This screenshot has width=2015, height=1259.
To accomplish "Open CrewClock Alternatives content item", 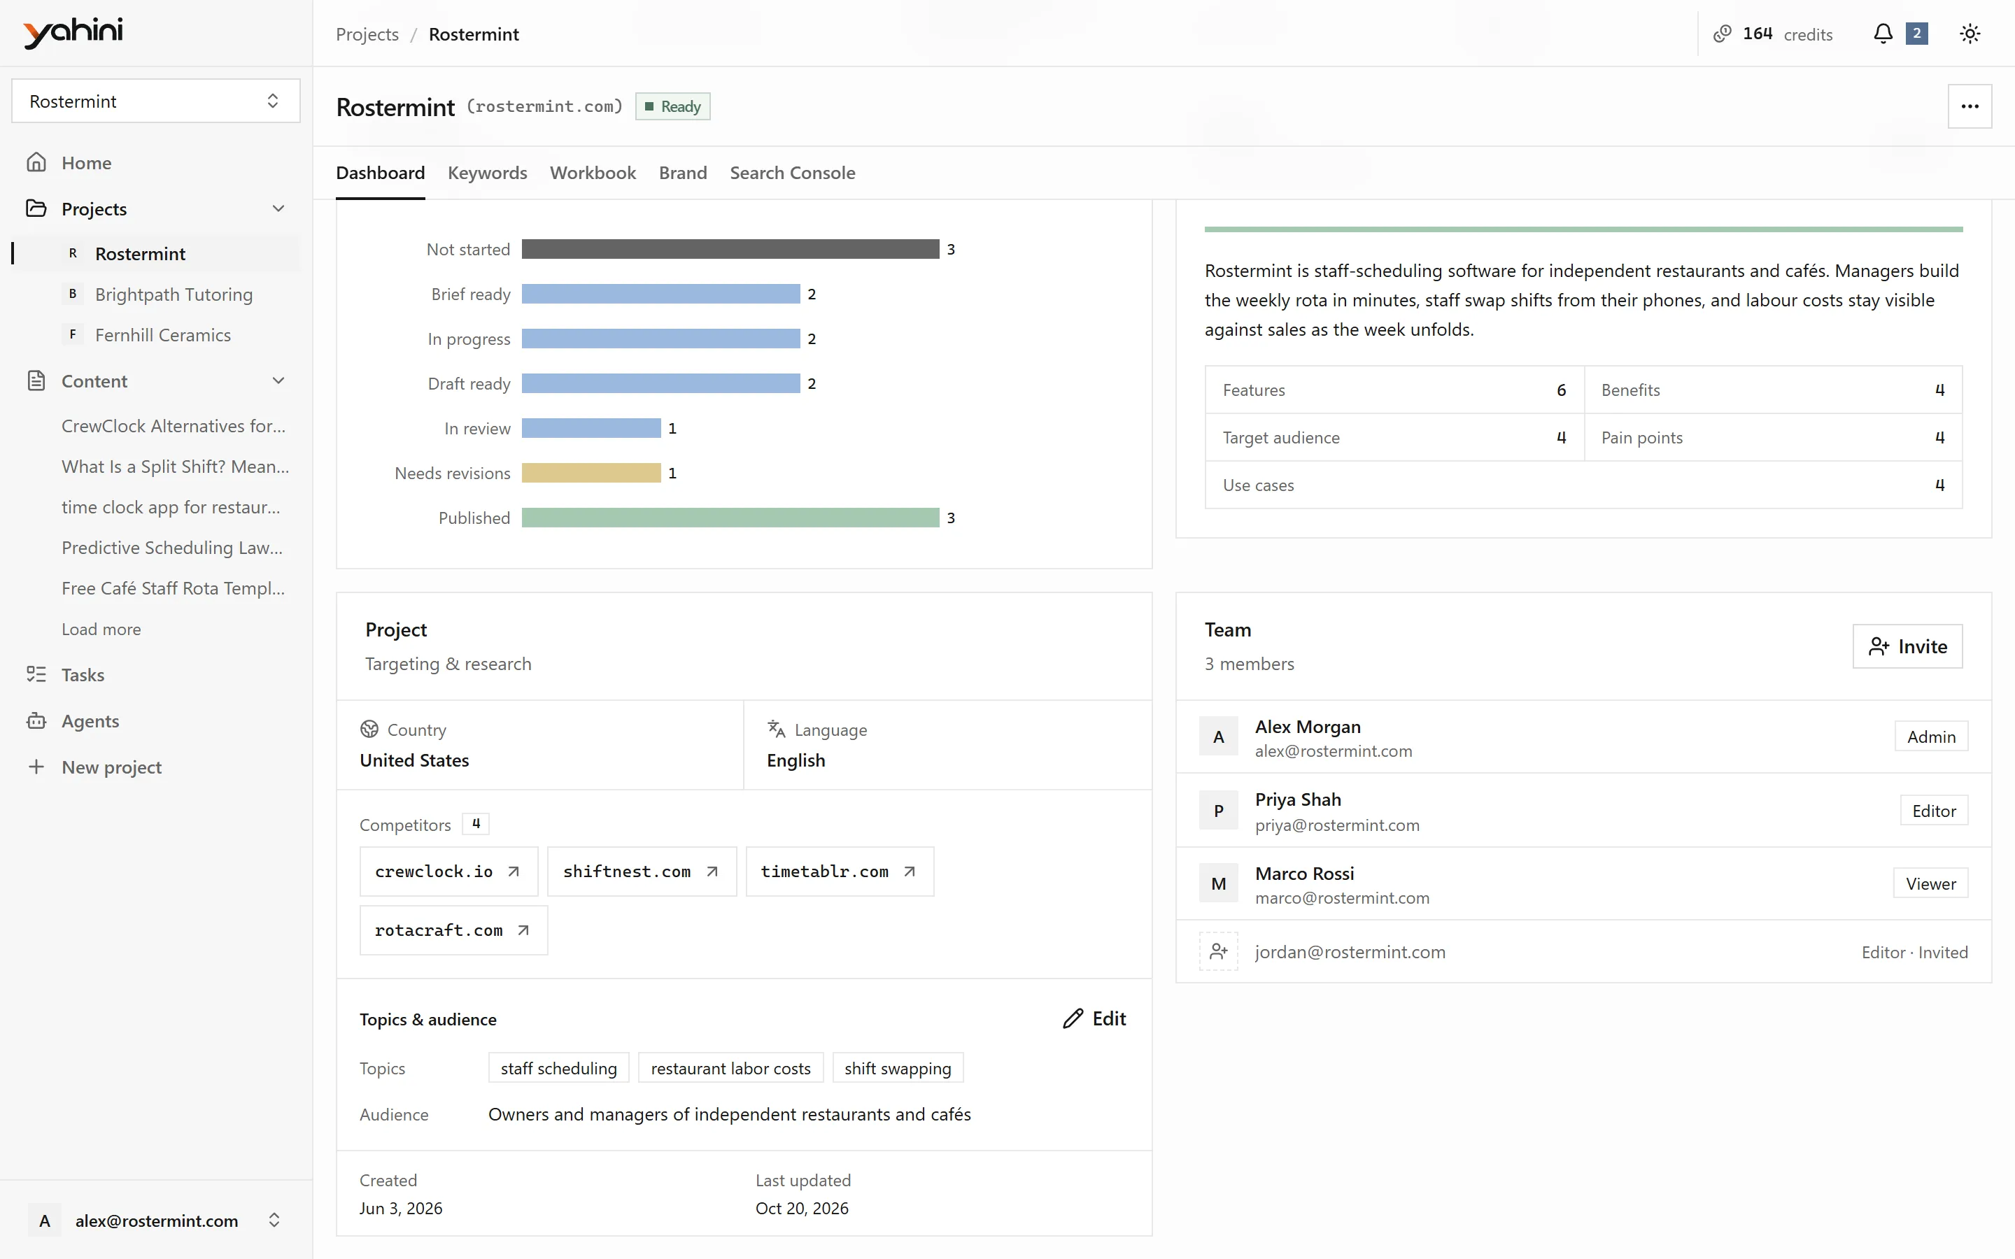I will 174,427.
